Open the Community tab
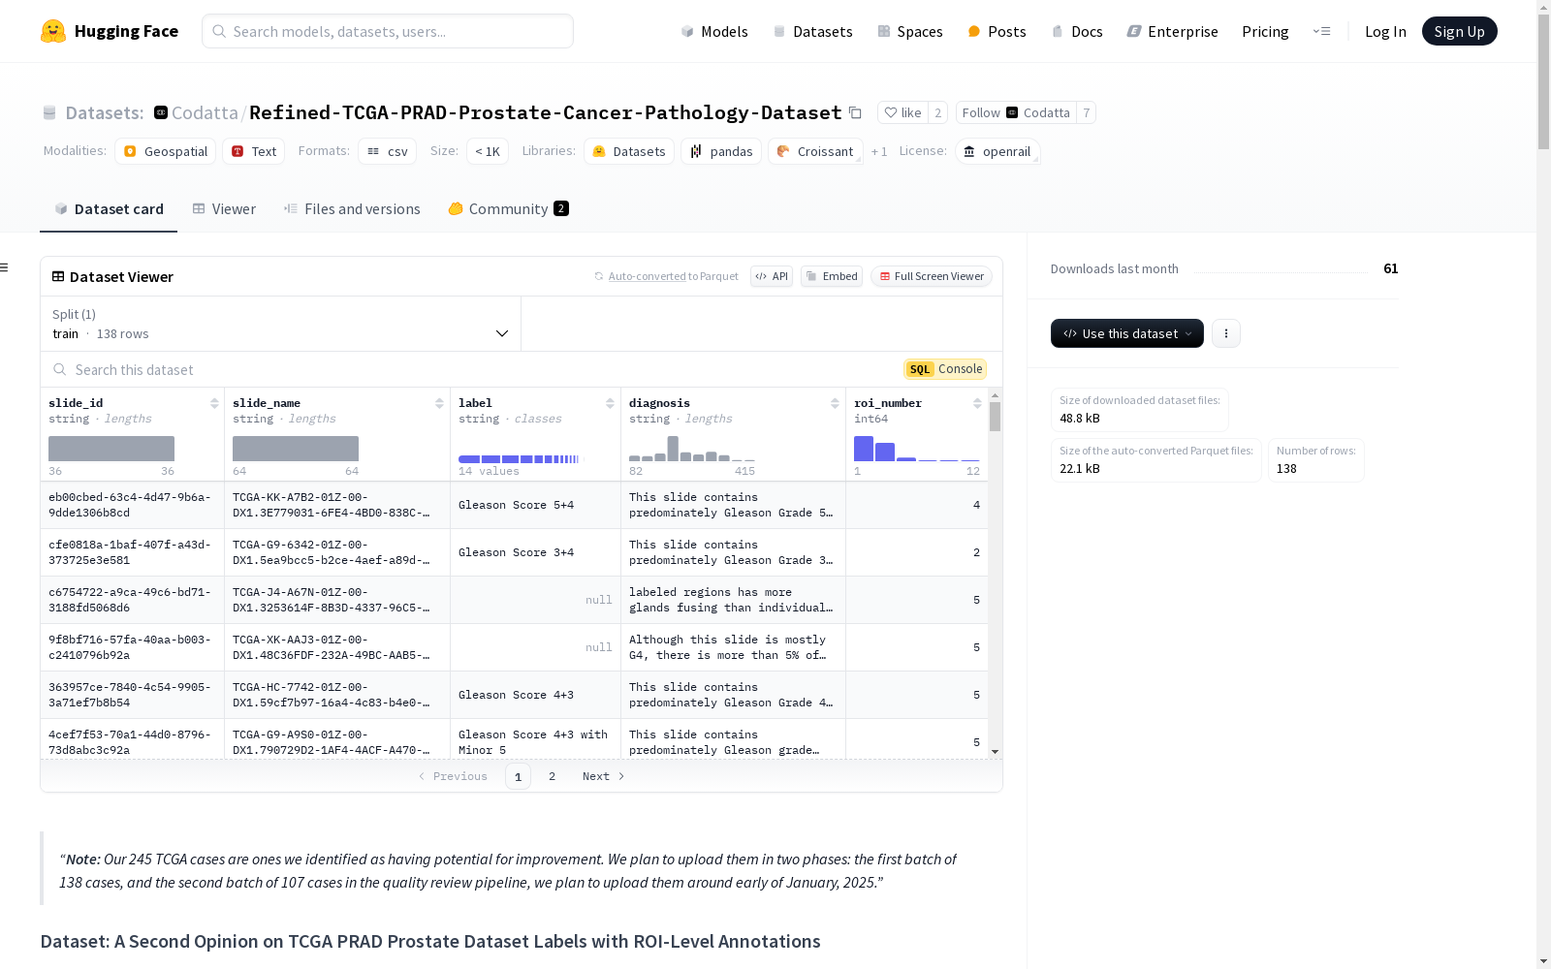Viewport: 1551px width, 969px height. (x=508, y=209)
